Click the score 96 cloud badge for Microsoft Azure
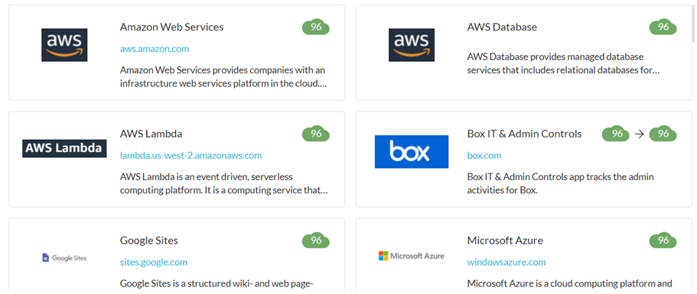 663,241
